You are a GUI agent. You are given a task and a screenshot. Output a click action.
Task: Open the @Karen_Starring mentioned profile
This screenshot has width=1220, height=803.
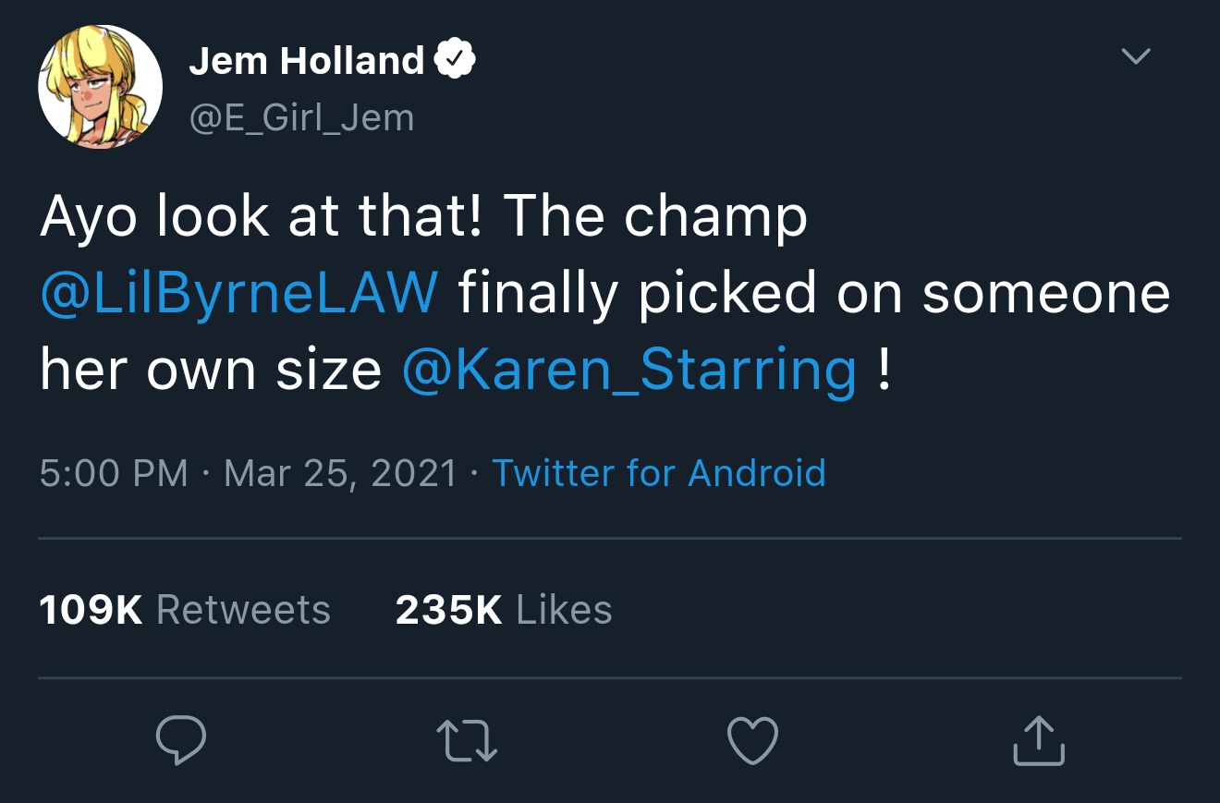point(629,370)
